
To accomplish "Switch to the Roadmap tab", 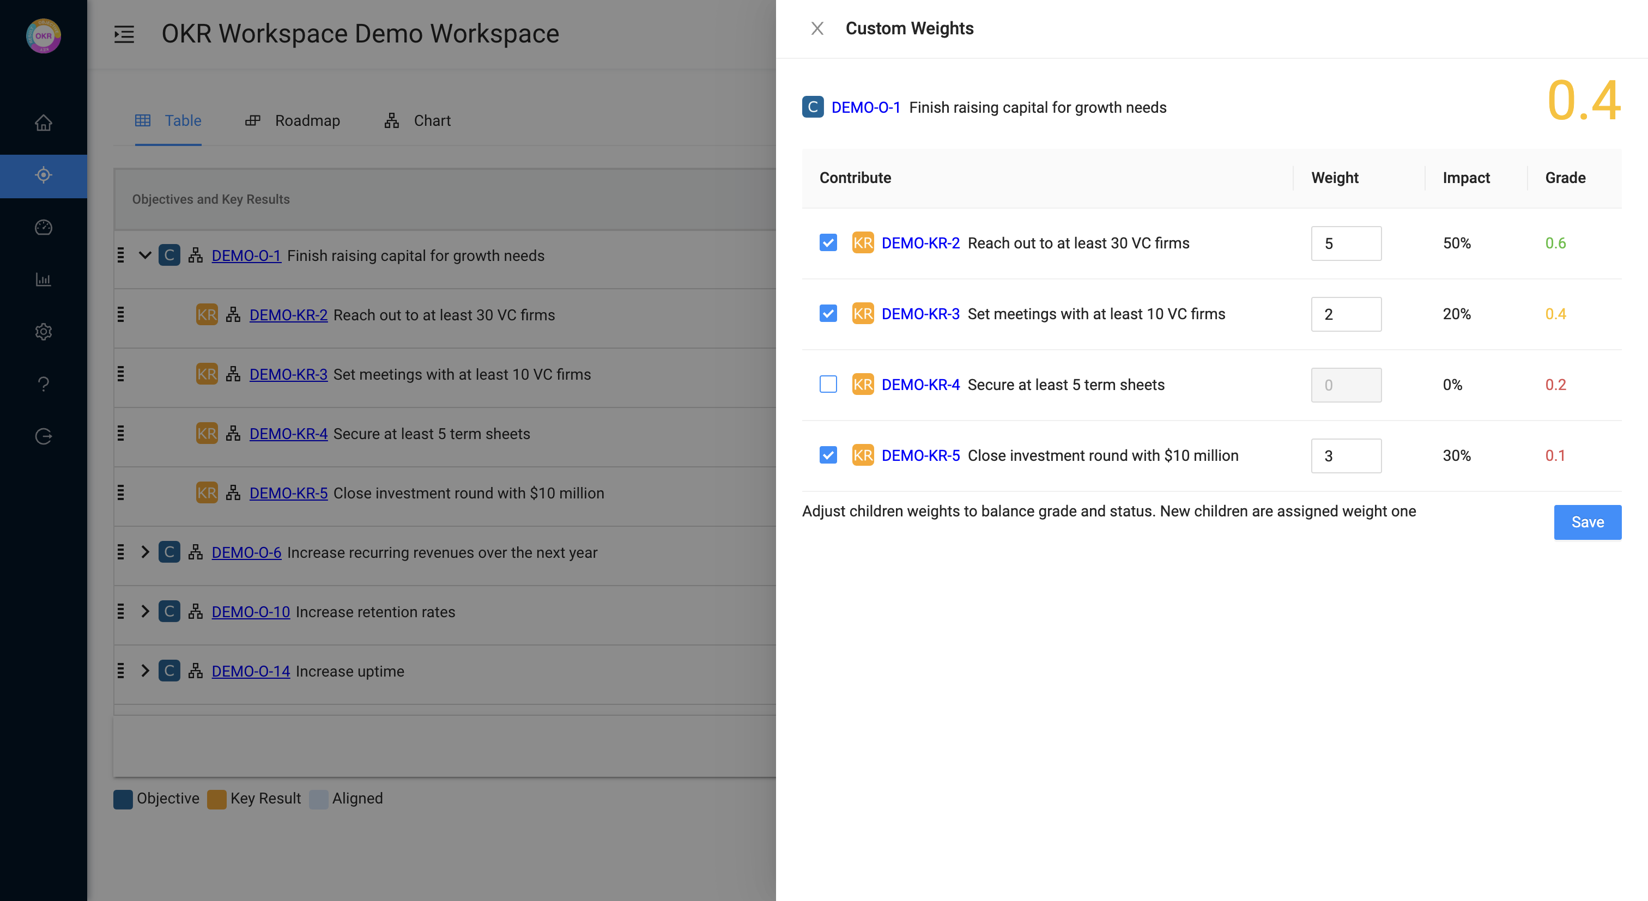I will tap(293, 121).
